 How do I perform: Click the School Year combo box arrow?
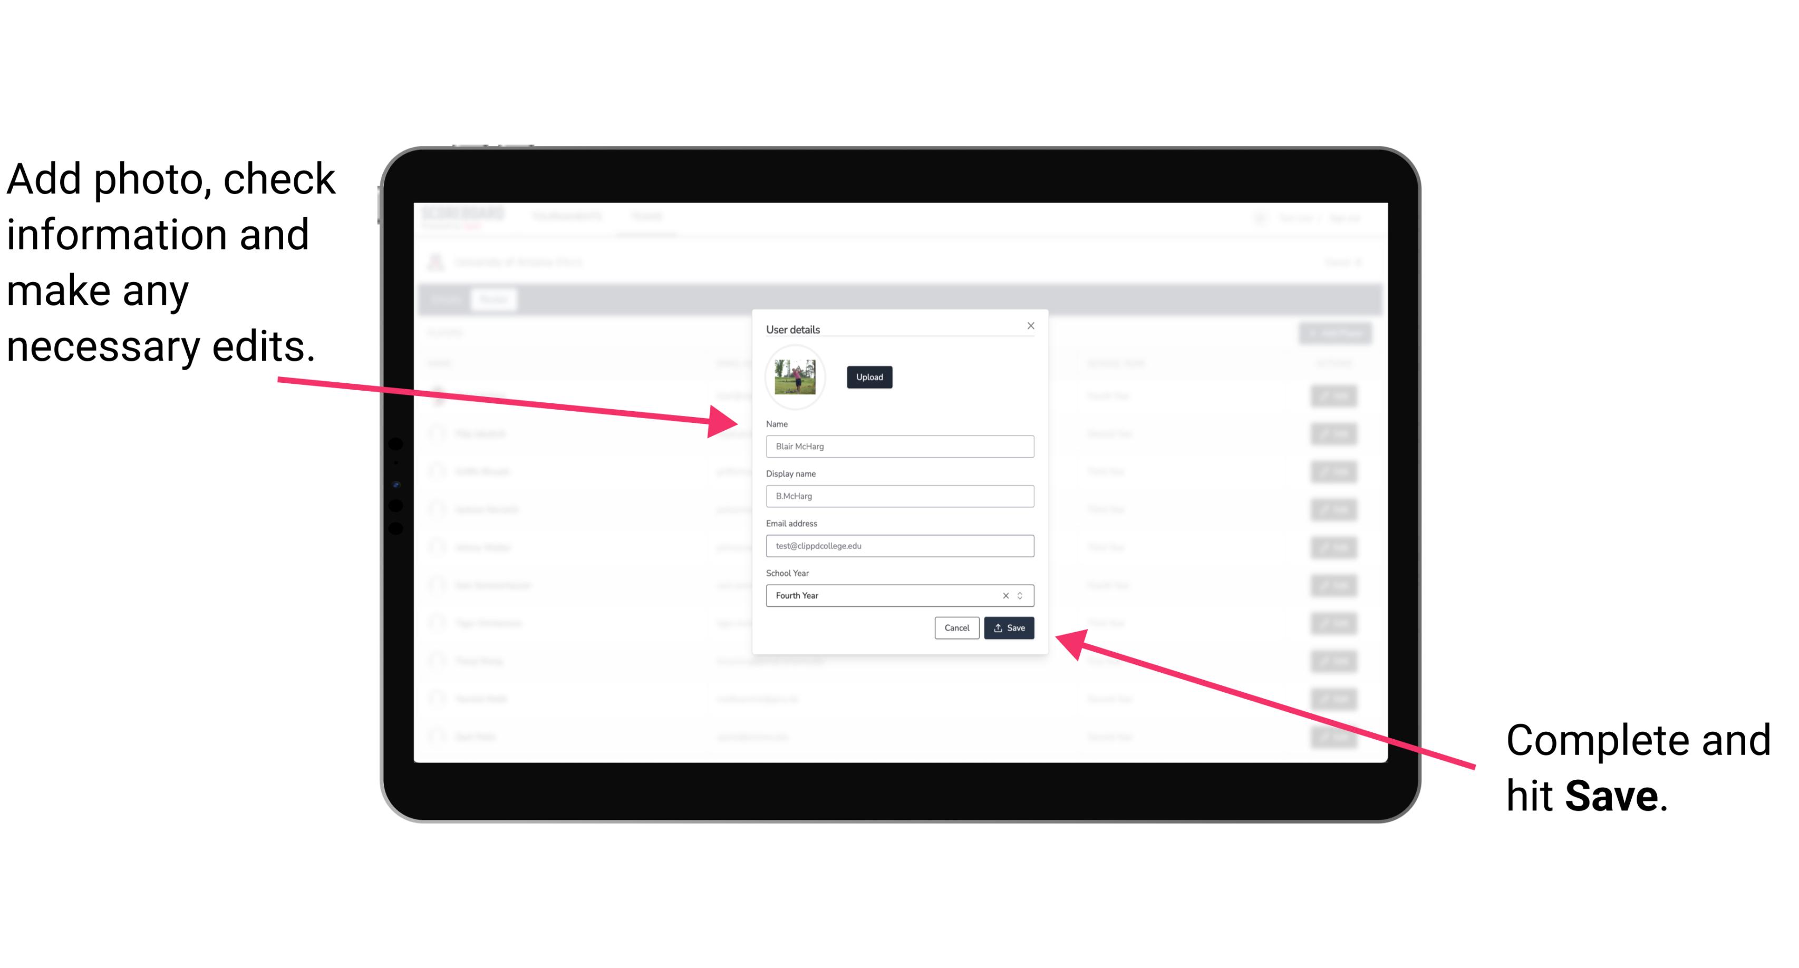pyautogui.click(x=1022, y=595)
